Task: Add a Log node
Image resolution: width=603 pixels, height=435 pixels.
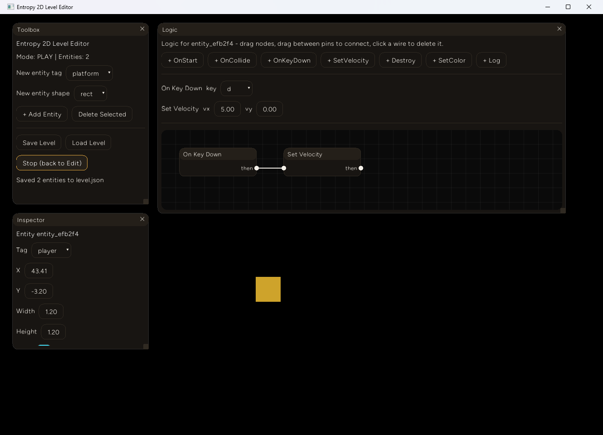Action: pos(491,60)
